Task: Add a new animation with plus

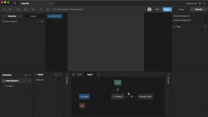Action: click(x=30, y=75)
